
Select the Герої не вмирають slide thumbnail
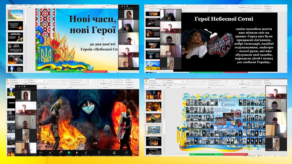(15, 48)
